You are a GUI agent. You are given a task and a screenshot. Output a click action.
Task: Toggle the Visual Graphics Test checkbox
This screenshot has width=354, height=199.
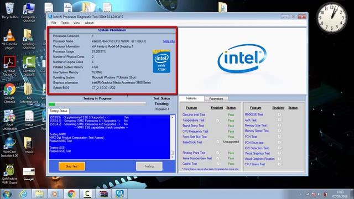279,153
